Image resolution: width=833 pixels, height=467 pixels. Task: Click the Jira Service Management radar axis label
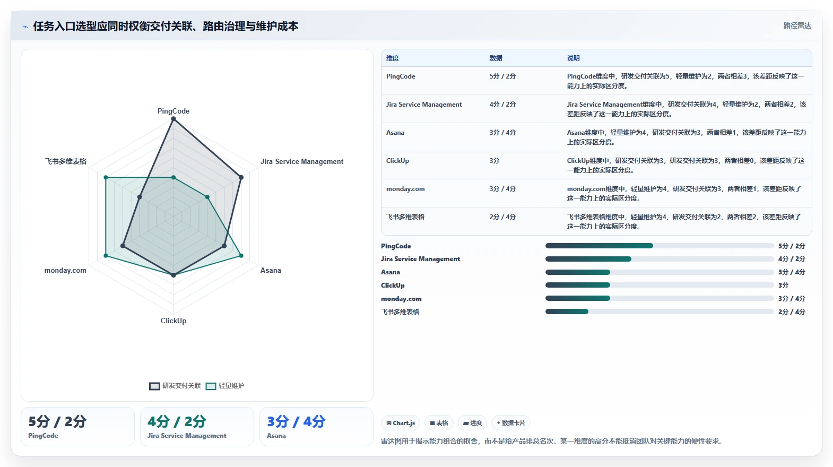coord(302,162)
